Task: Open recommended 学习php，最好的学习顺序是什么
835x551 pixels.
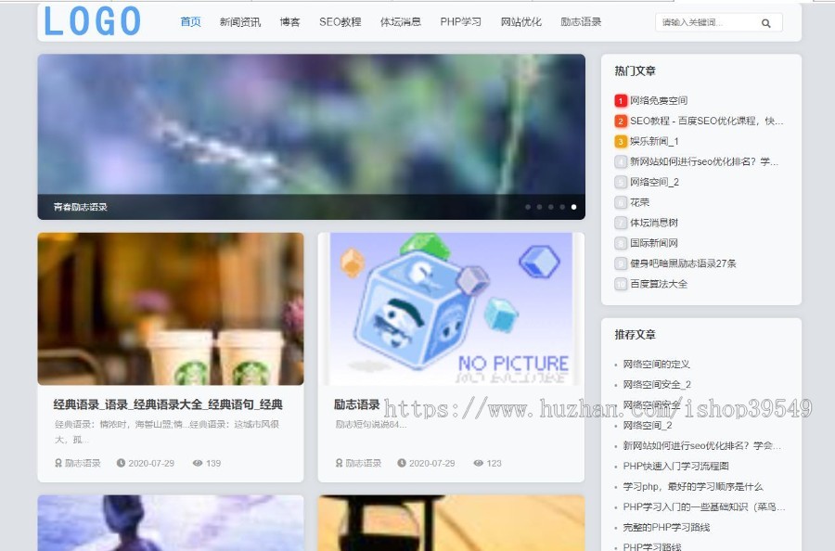Action: coord(693,487)
